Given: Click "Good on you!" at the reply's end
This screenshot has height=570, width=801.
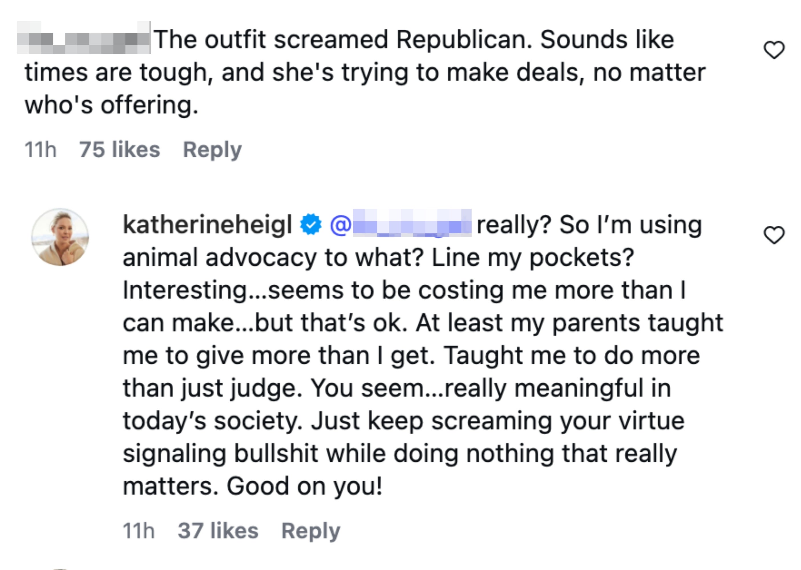Looking at the screenshot, I should click(x=304, y=486).
